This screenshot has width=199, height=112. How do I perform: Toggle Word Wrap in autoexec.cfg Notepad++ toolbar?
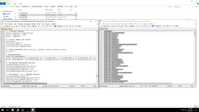pyautogui.click(x=50, y=26)
